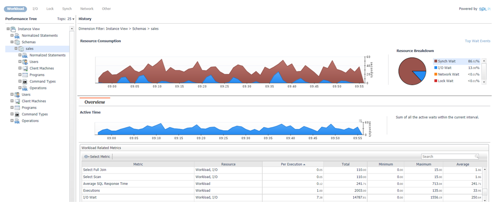Switch to the Other tab
499x202 pixels.
(106, 9)
